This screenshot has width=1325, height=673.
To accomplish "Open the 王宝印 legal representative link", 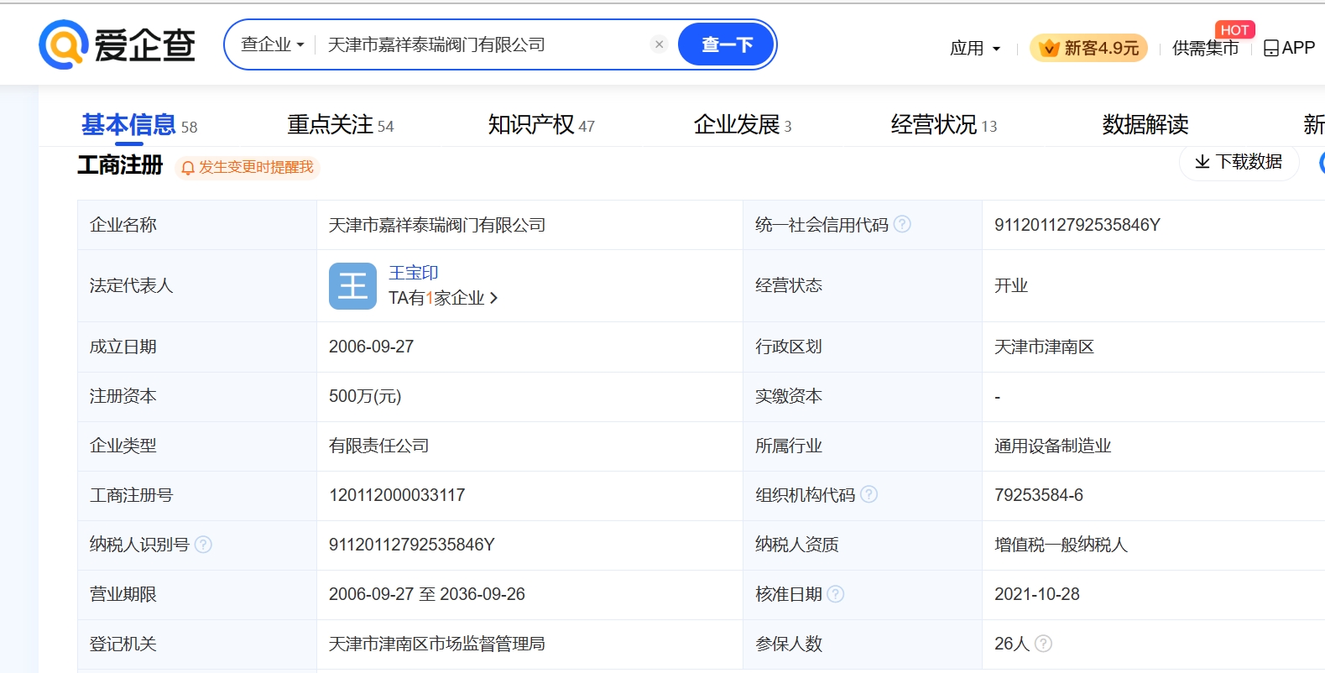I will (414, 273).
